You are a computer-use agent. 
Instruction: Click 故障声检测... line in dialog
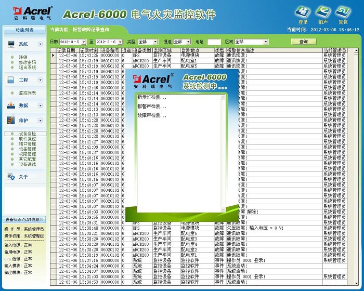(152, 115)
